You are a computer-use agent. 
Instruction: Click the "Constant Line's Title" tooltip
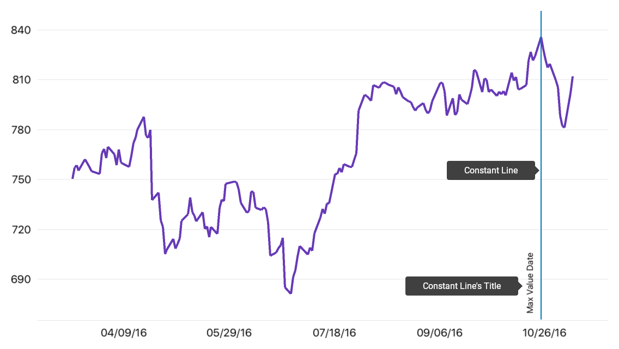tap(462, 286)
